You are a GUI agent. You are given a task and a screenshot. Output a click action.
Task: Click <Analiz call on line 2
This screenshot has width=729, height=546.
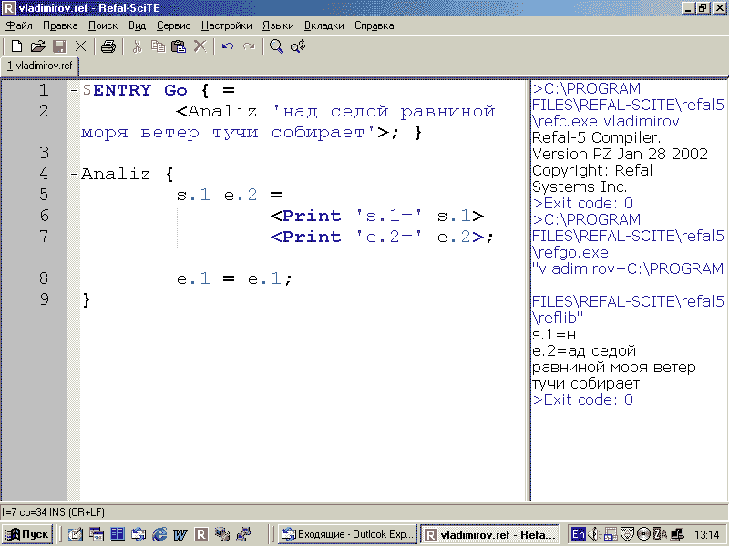pos(217,111)
